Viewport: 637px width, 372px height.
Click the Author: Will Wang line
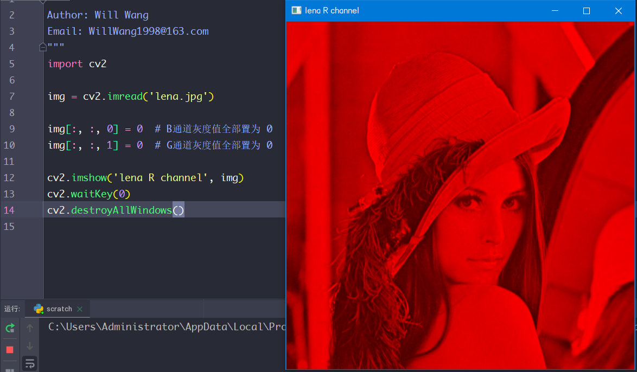click(x=98, y=15)
